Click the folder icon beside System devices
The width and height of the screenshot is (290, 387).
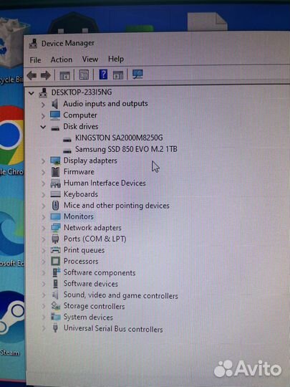55,317
